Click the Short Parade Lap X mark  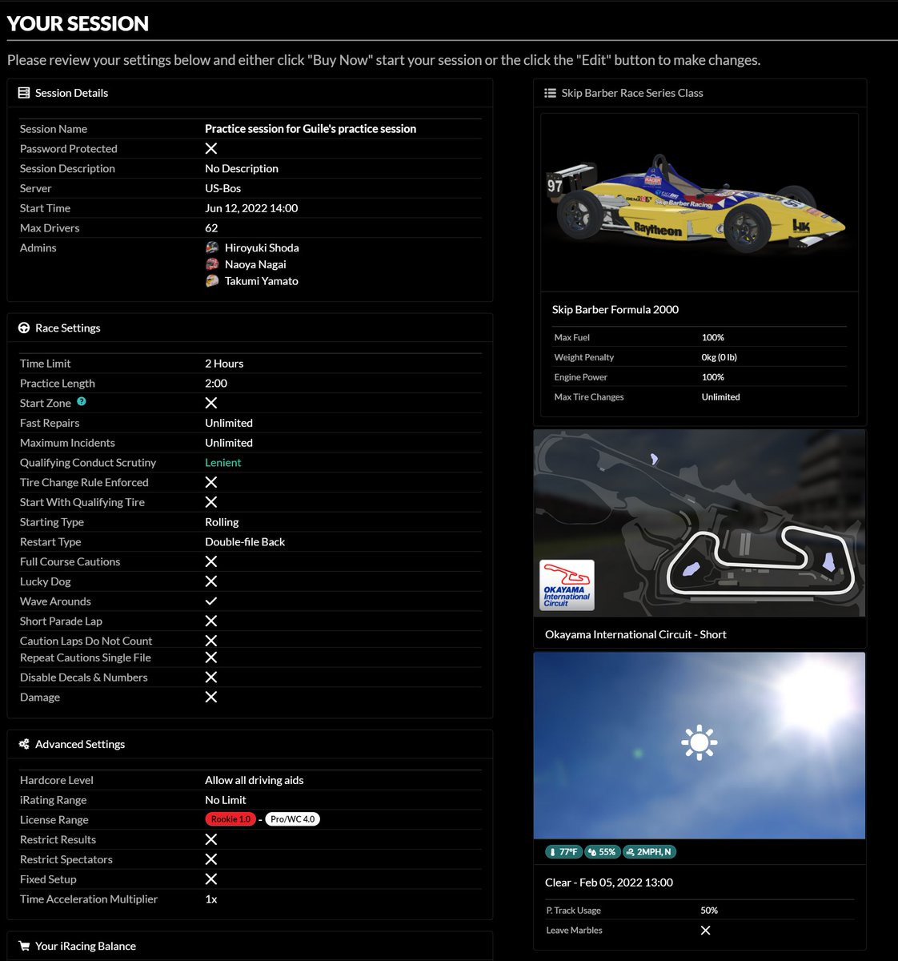211,621
